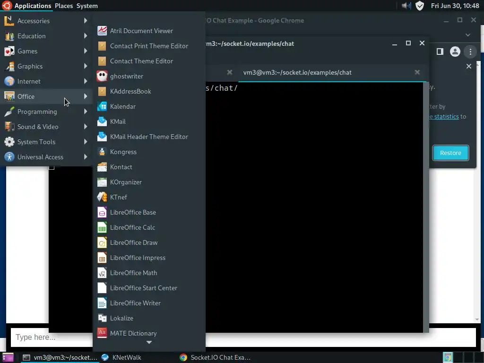
Task: Open Kontact icon
Action: coord(102,167)
